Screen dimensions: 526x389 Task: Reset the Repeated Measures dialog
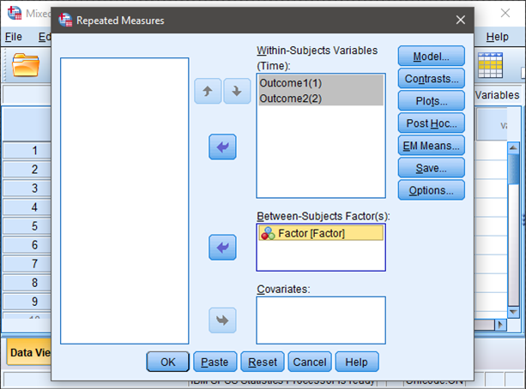point(263,362)
